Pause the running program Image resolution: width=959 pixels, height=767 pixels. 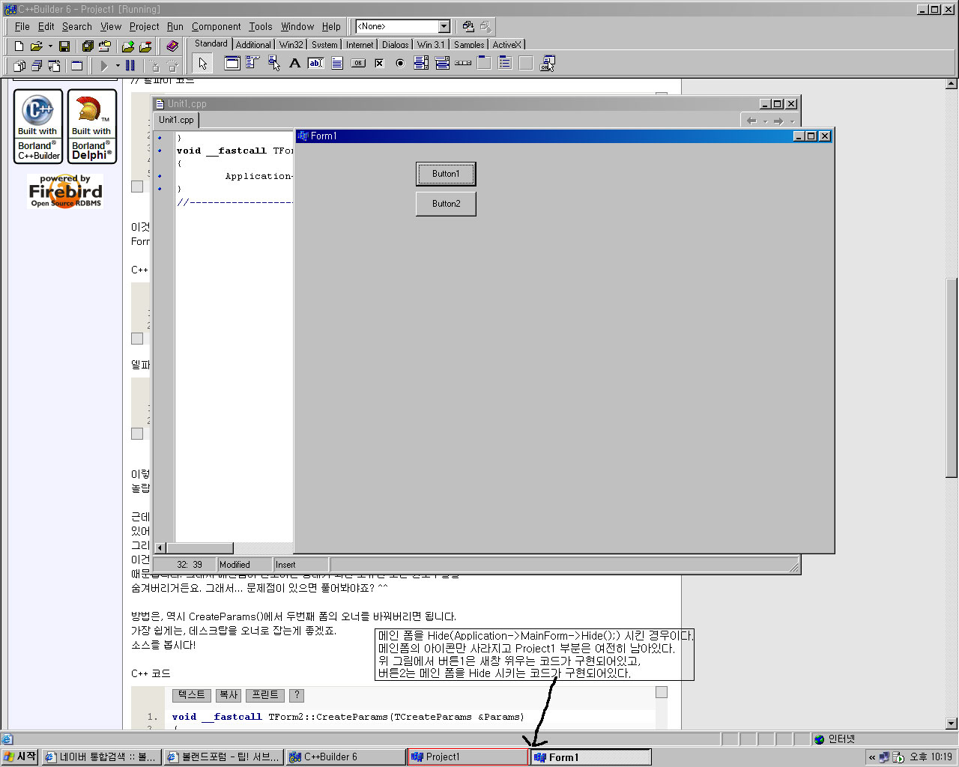click(x=130, y=66)
